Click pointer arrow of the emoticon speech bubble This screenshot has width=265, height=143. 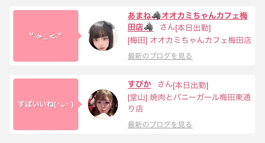point(80,36)
